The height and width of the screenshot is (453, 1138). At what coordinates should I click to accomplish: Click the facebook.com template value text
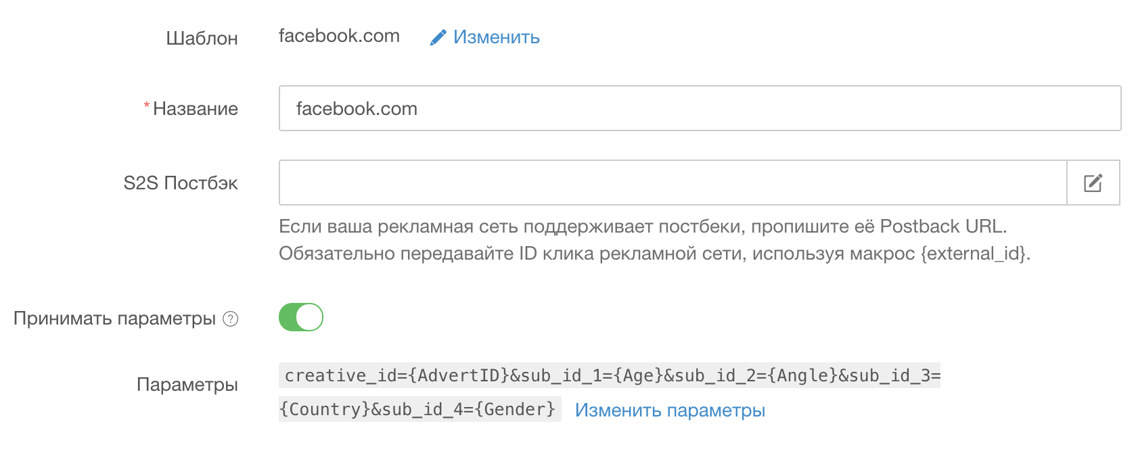coord(339,36)
